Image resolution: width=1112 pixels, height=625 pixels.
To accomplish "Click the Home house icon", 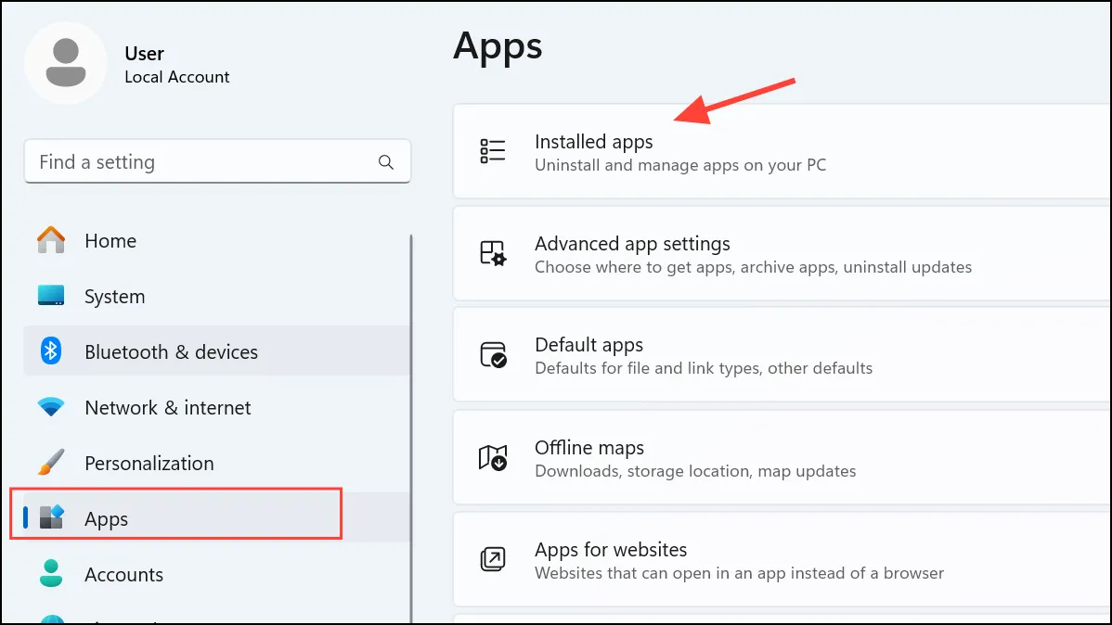I will point(51,240).
